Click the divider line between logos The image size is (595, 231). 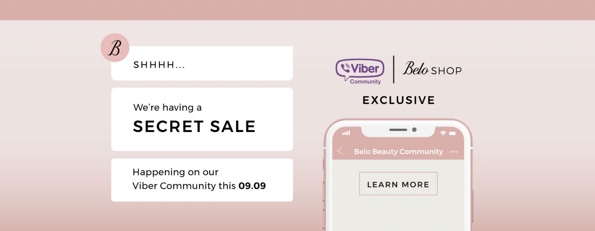point(394,69)
